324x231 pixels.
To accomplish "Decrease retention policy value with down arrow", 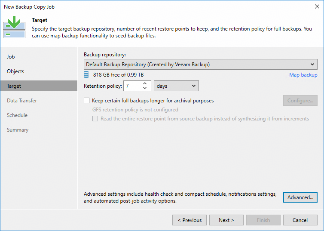I will tap(145, 88).
